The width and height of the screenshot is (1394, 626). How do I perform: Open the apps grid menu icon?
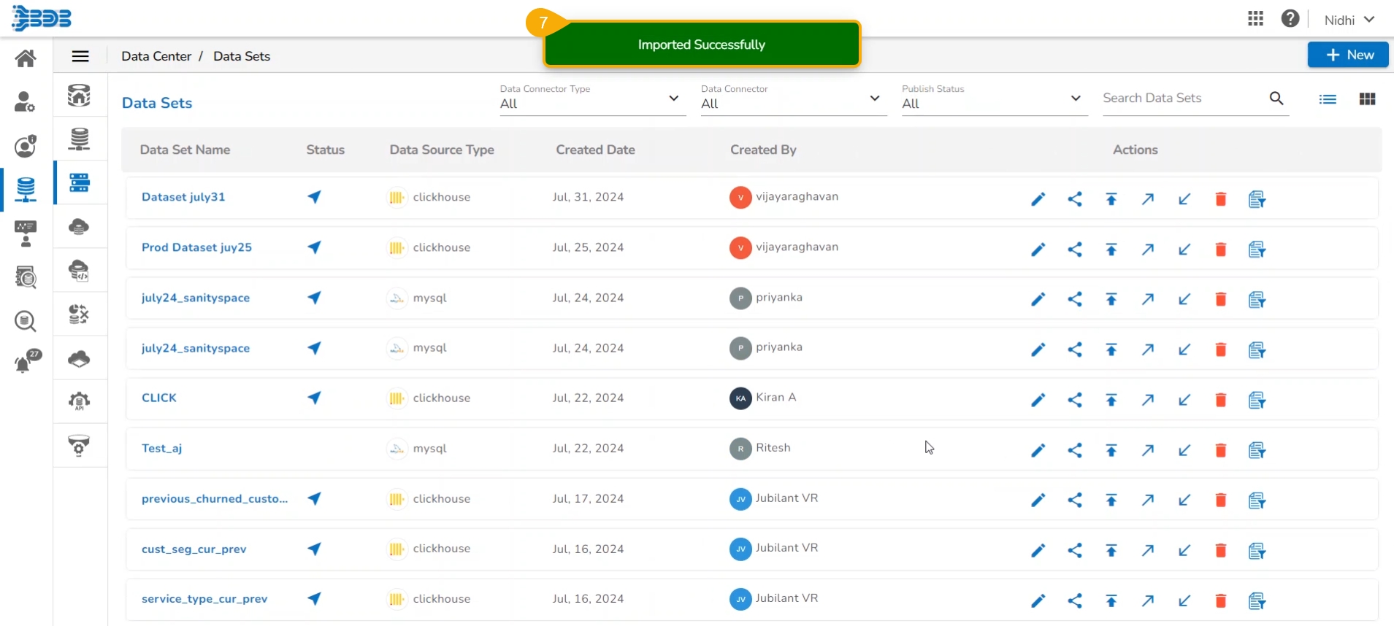coord(1255,19)
